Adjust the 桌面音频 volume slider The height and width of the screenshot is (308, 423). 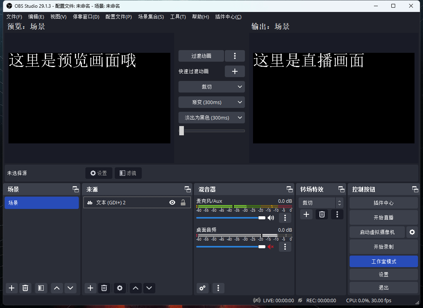[231, 247]
